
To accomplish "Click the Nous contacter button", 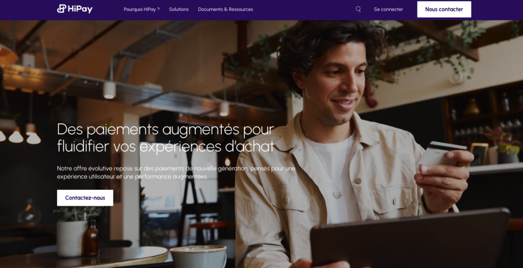I will [444, 9].
